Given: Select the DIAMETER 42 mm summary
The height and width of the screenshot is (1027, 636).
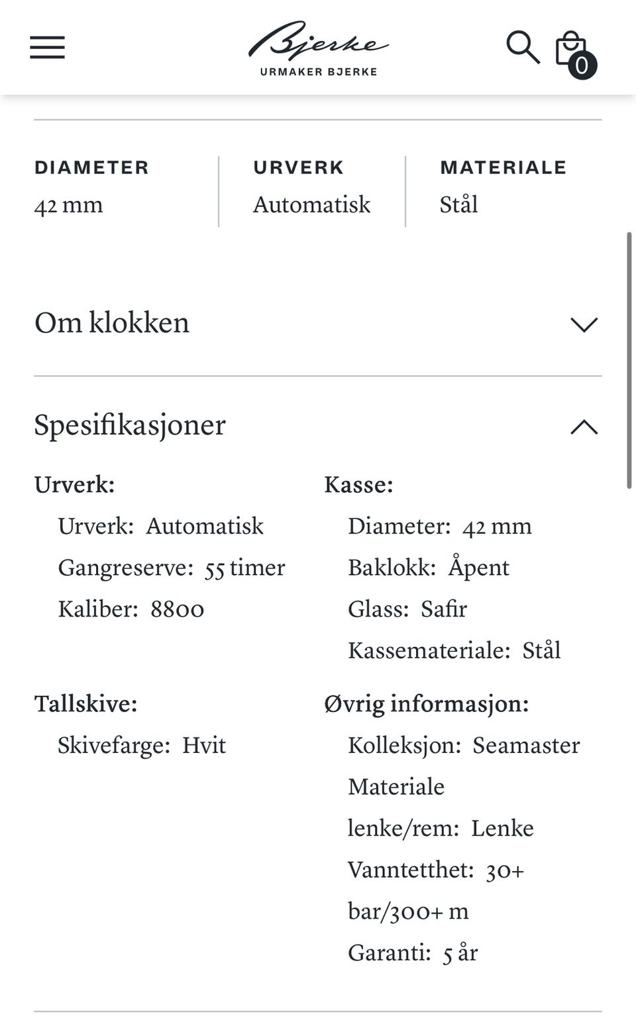Looking at the screenshot, I should (91, 188).
